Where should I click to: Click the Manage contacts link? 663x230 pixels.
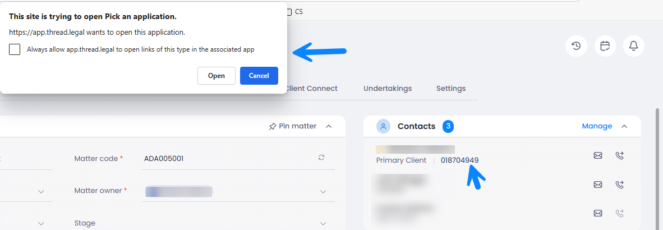click(x=597, y=126)
